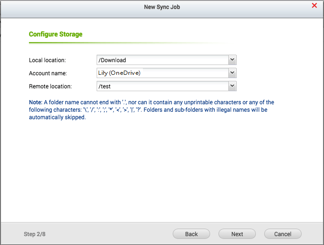Image resolution: width=324 pixels, height=245 pixels.
Task: Click the Configure Storage heading
Action: (56, 34)
